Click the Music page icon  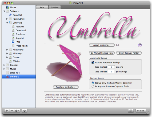coord(7,69)
